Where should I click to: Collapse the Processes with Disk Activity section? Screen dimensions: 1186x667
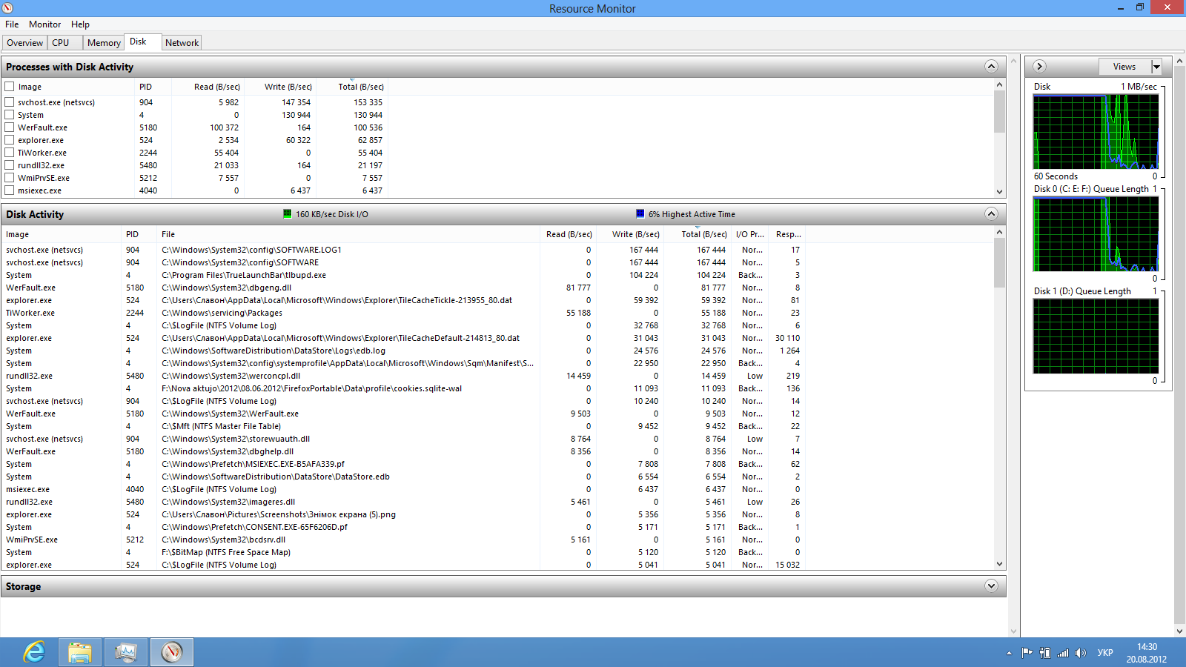[x=991, y=67]
